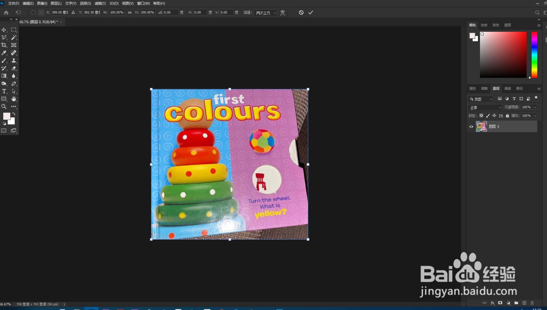The width and height of the screenshot is (547, 310).
Task: Open the 窗口(W) menu
Action: (143, 3)
